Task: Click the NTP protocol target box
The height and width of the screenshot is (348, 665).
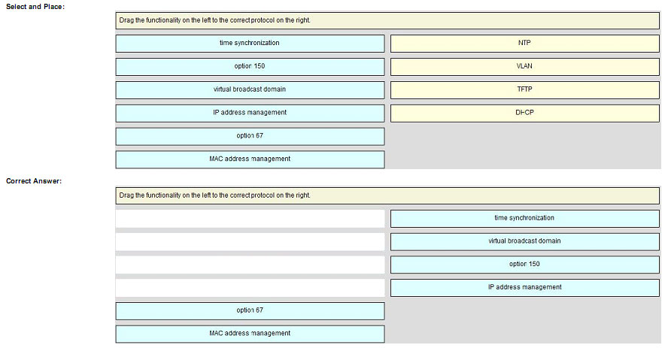Action: tap(524, 43)
